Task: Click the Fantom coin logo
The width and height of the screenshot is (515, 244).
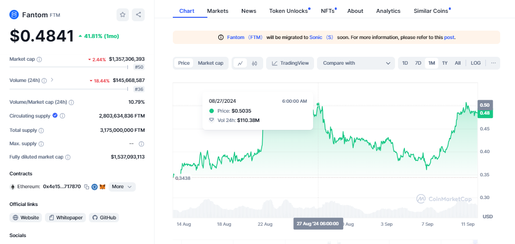Action: 14,15
